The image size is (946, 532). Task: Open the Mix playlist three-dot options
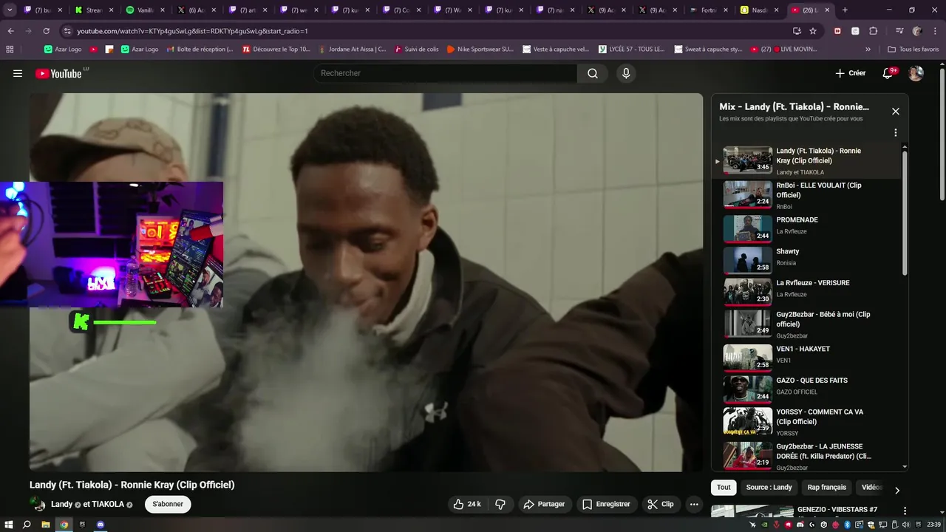coord(896,133)
